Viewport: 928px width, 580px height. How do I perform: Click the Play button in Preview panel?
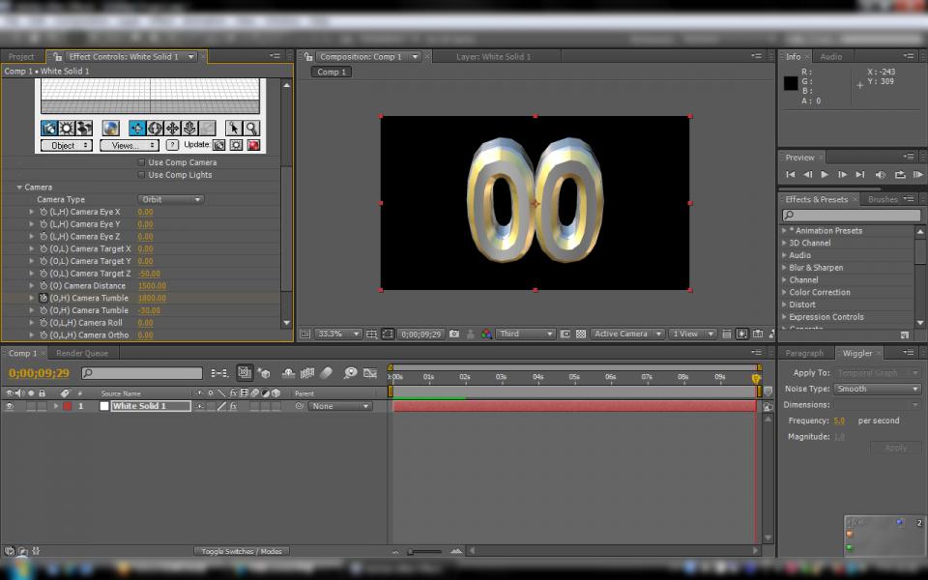coord(825,175)
